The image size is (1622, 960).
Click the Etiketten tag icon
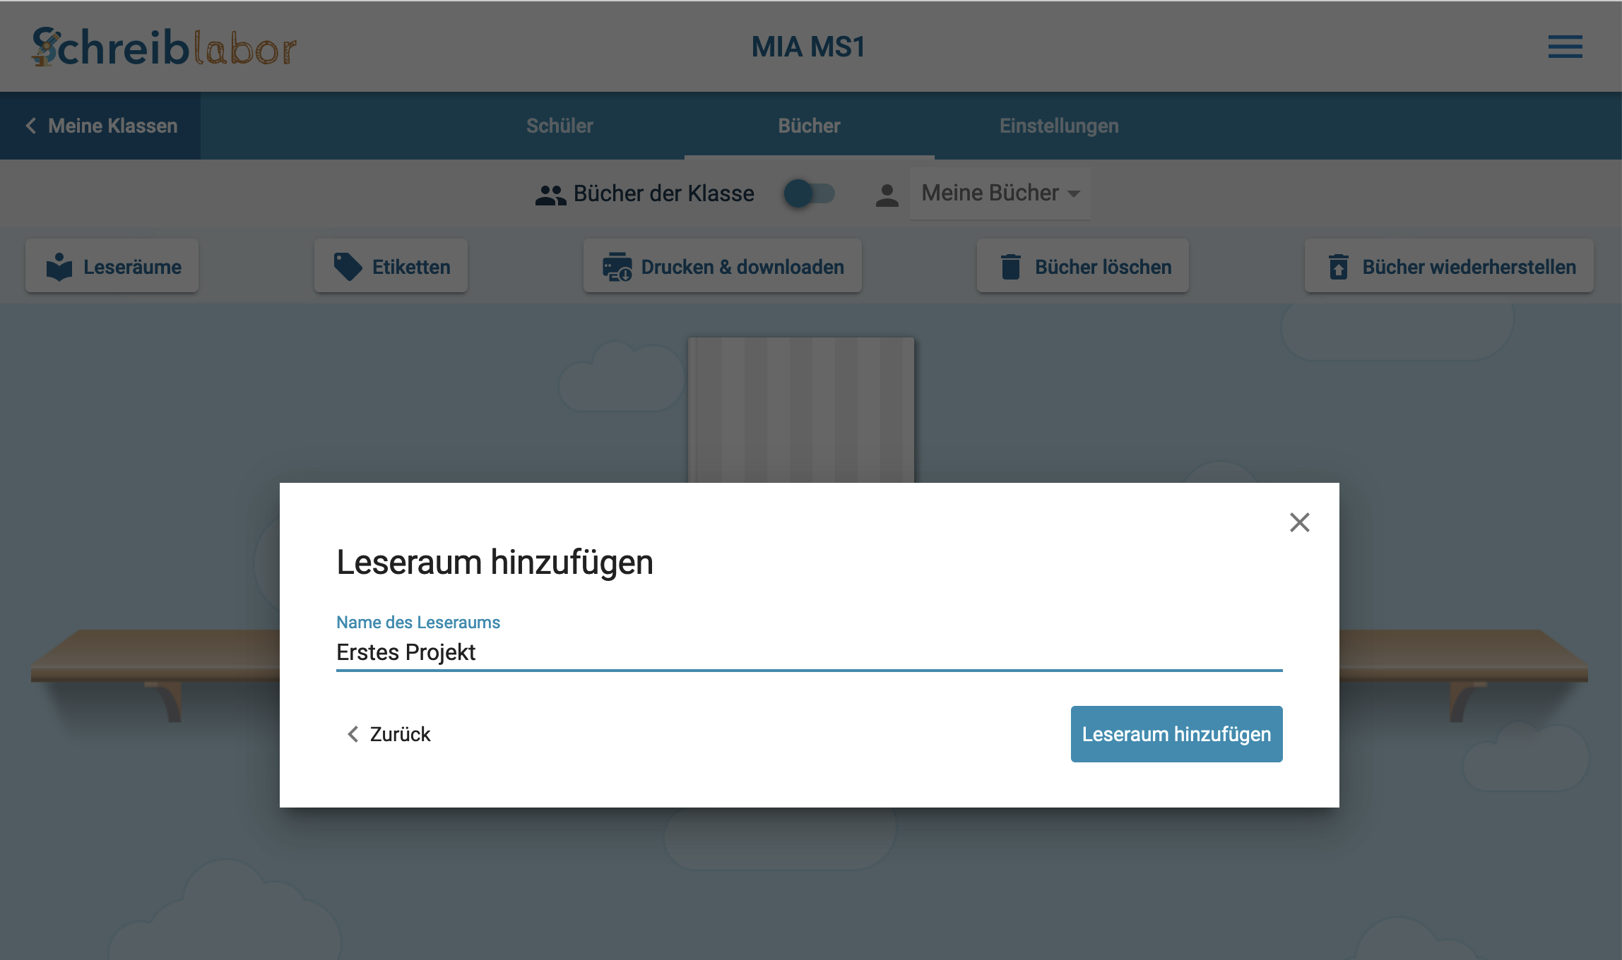(x=348, y=267)
